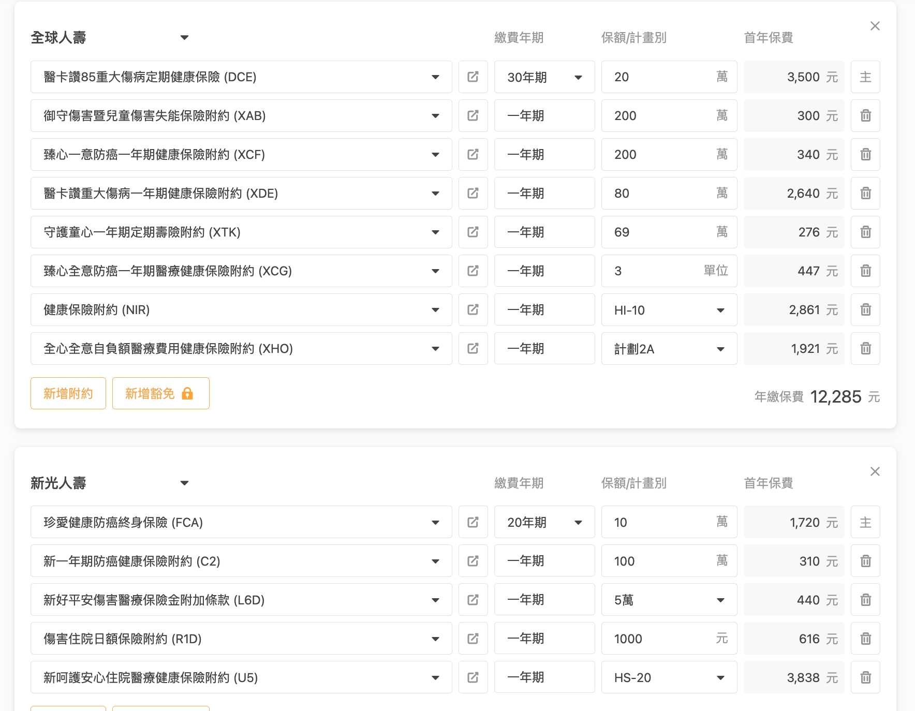Edit XAB coverage amount field showing 200
Viewport: 915px width, 711px height.
pyautogui.click(x=669, y=116)
